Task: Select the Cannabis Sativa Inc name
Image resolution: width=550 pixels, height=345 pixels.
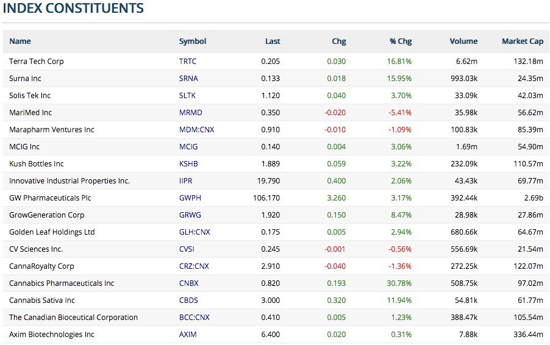Action: (x=41, y=300)
